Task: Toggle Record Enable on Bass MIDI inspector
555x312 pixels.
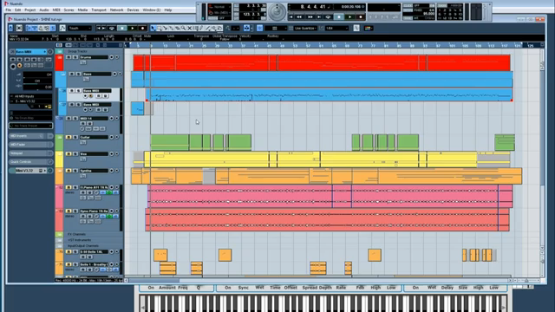Action: click(x=13, y=66)
